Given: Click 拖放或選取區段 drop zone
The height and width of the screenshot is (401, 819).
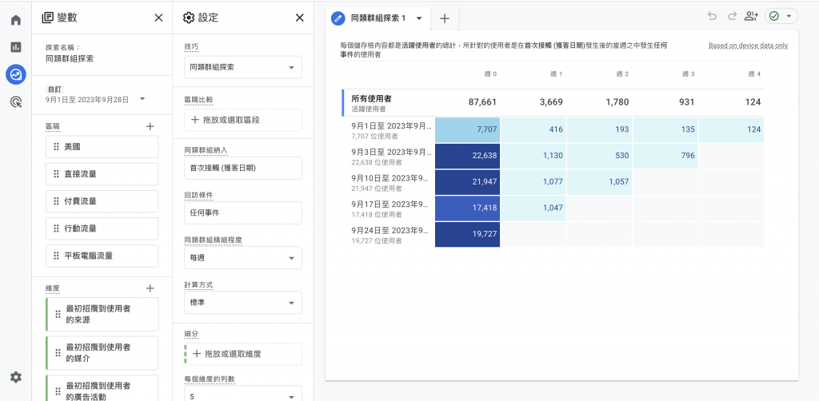Looking at the screenshot, I should 243,120.
